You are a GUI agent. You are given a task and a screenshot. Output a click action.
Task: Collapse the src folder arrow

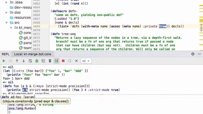click(x=6, y=22)
